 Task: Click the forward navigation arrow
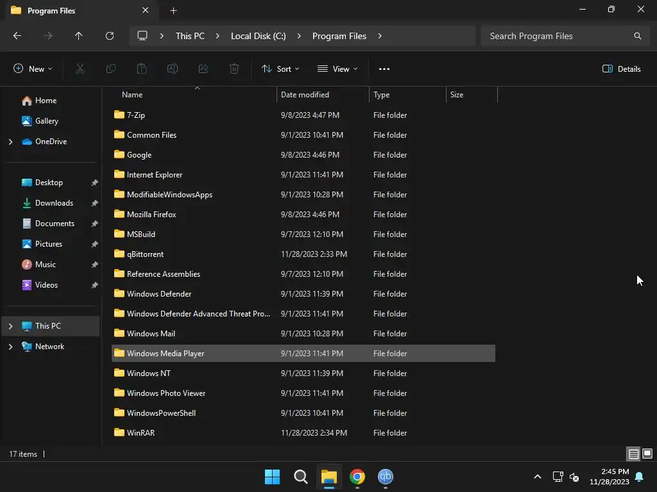click(48, 36)
